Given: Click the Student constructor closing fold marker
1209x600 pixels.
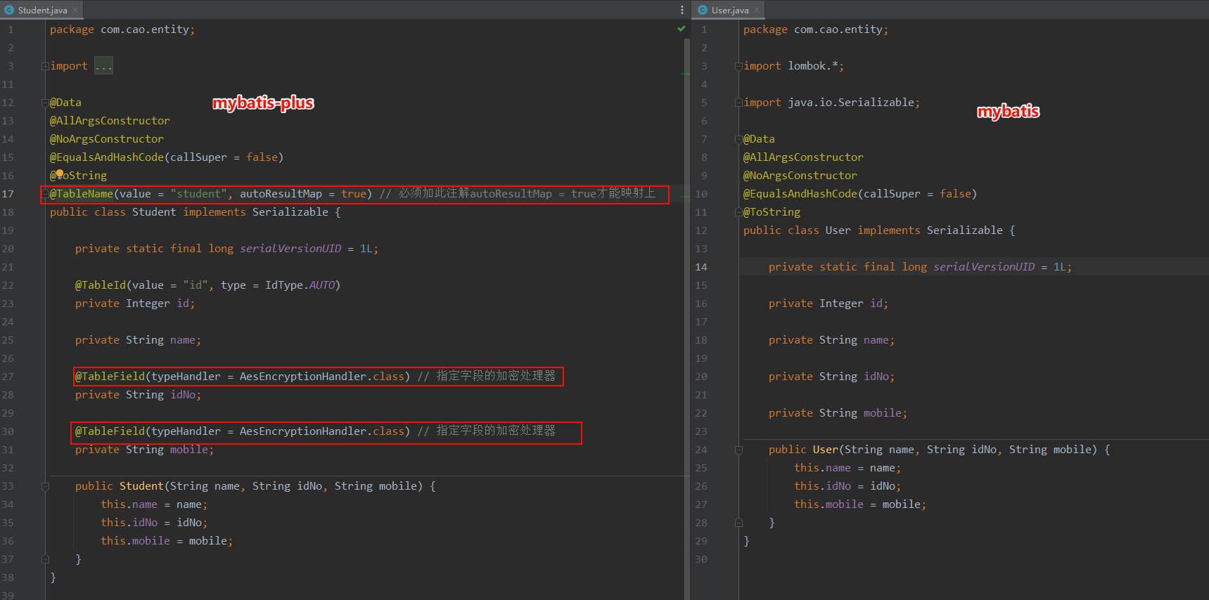Looking at the screenshot, I should (x=45, y=559).
